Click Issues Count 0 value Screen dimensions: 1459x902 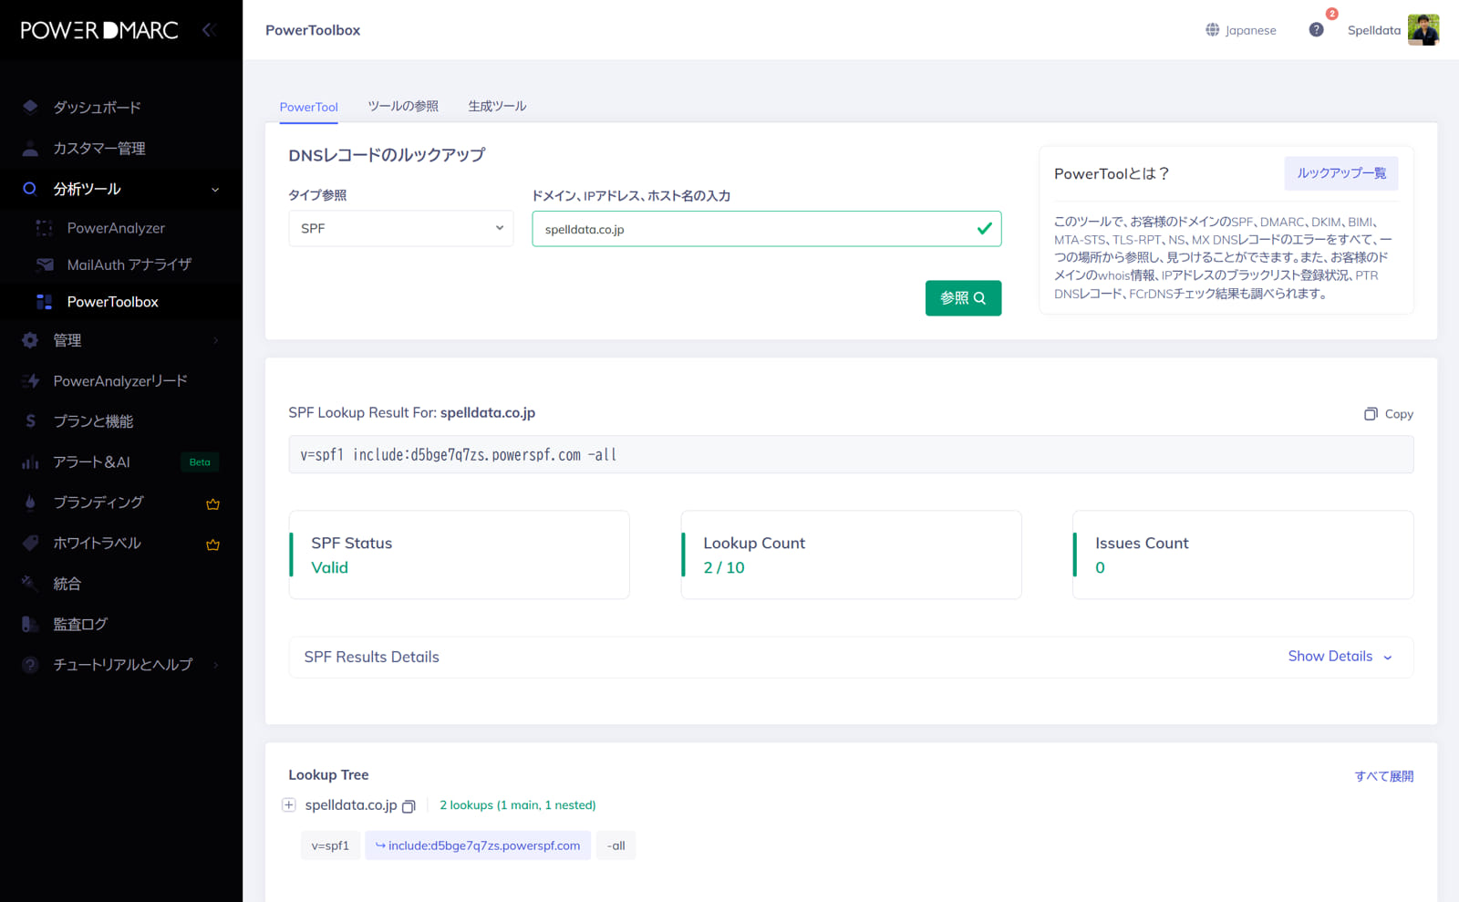pyautogui.click(x=1100, y=567)
